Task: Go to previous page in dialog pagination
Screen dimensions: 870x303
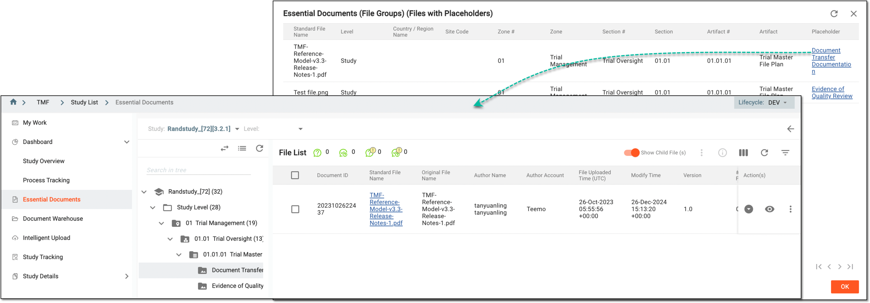Action: (829, 267)
